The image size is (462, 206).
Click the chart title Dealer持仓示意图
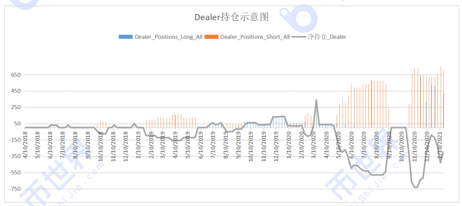[232, 17]
